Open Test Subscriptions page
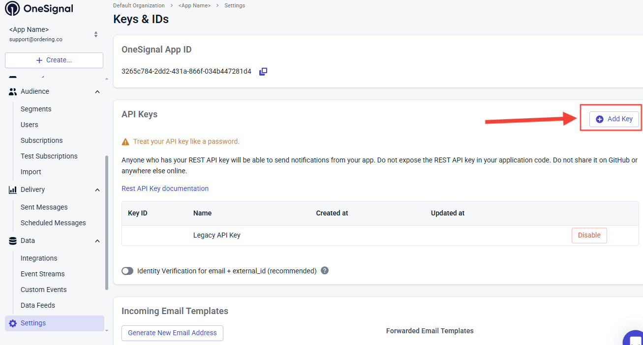The height and width of the screenshot is (345, 643). click(49, 156)
